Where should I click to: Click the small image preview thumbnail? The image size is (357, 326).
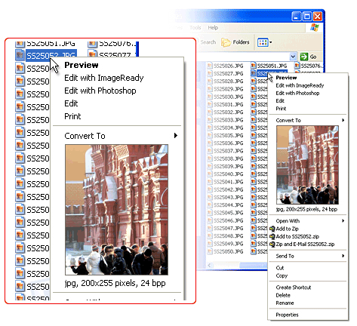coord(307,165)
